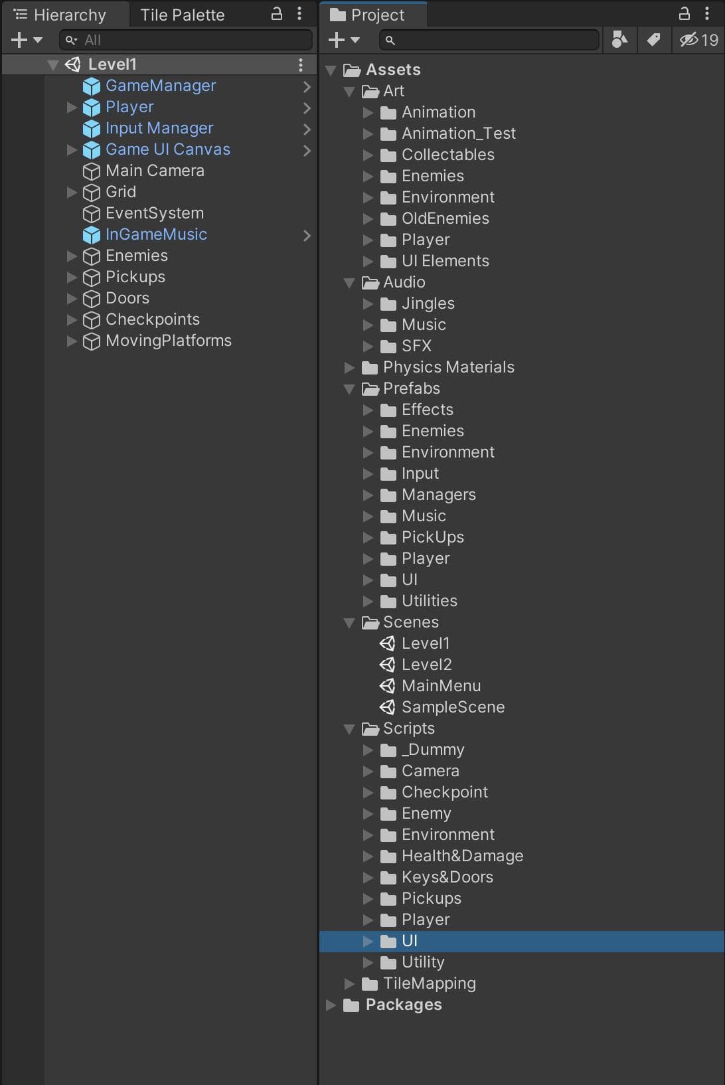Click the Project search field

pyautogui.click(x=489, y=41)
